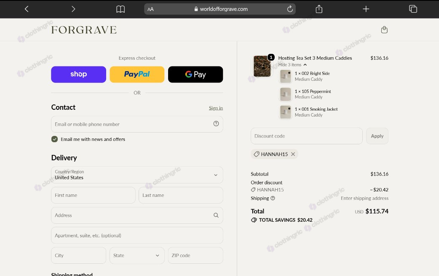Pay with Google Pay express button
439x276 pixels.
pos(195,74)
